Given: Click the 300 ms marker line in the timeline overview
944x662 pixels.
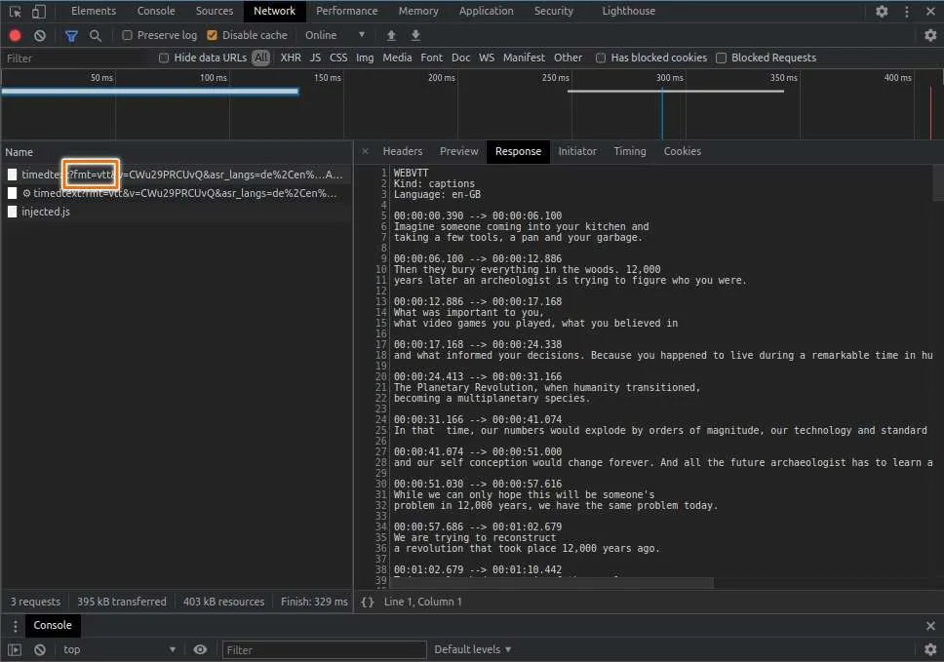Looking at the screenshot, I should pyautogui.click(x=662, y=114).
